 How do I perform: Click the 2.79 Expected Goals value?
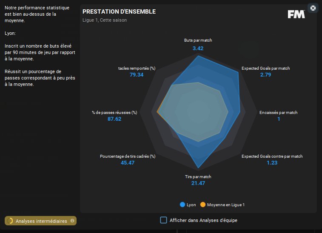click(265, 75)
